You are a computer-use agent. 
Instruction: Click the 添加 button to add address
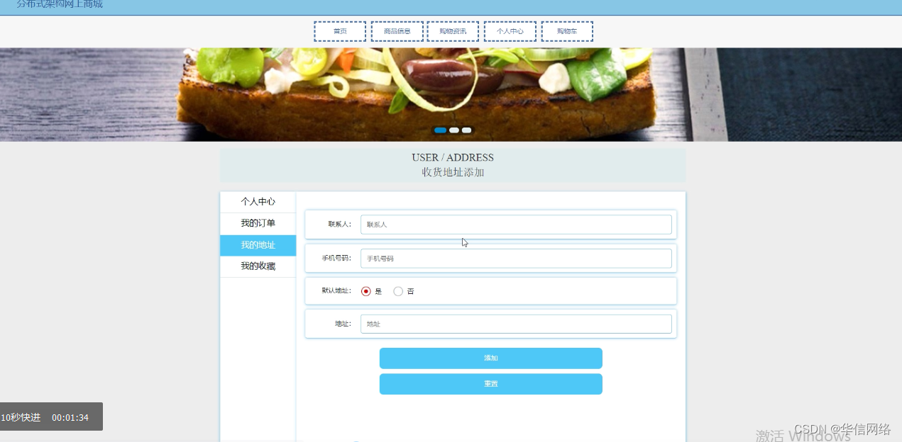click(x=490, y=358)
